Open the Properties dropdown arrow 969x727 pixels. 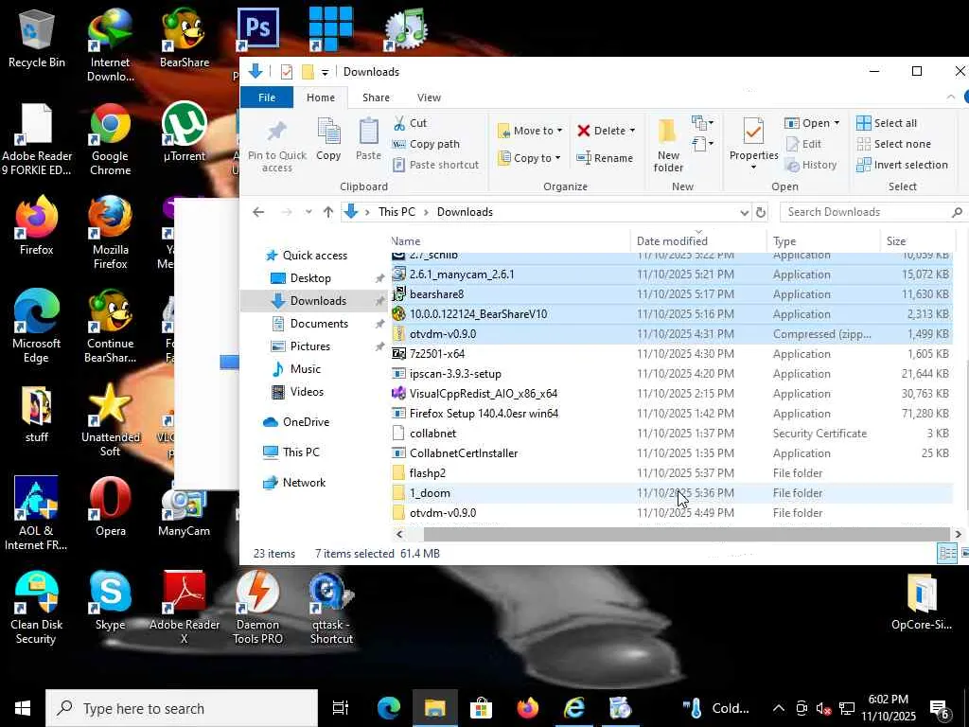[x=753, y=168]
